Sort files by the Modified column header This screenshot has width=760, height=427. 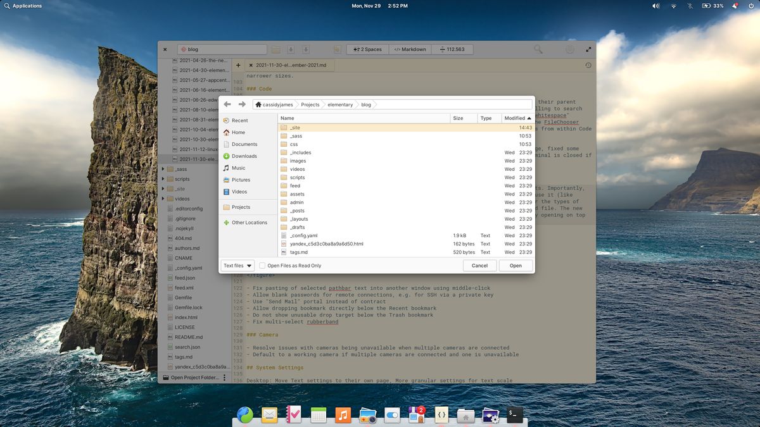pyautogui.click(x=515, y=118)
